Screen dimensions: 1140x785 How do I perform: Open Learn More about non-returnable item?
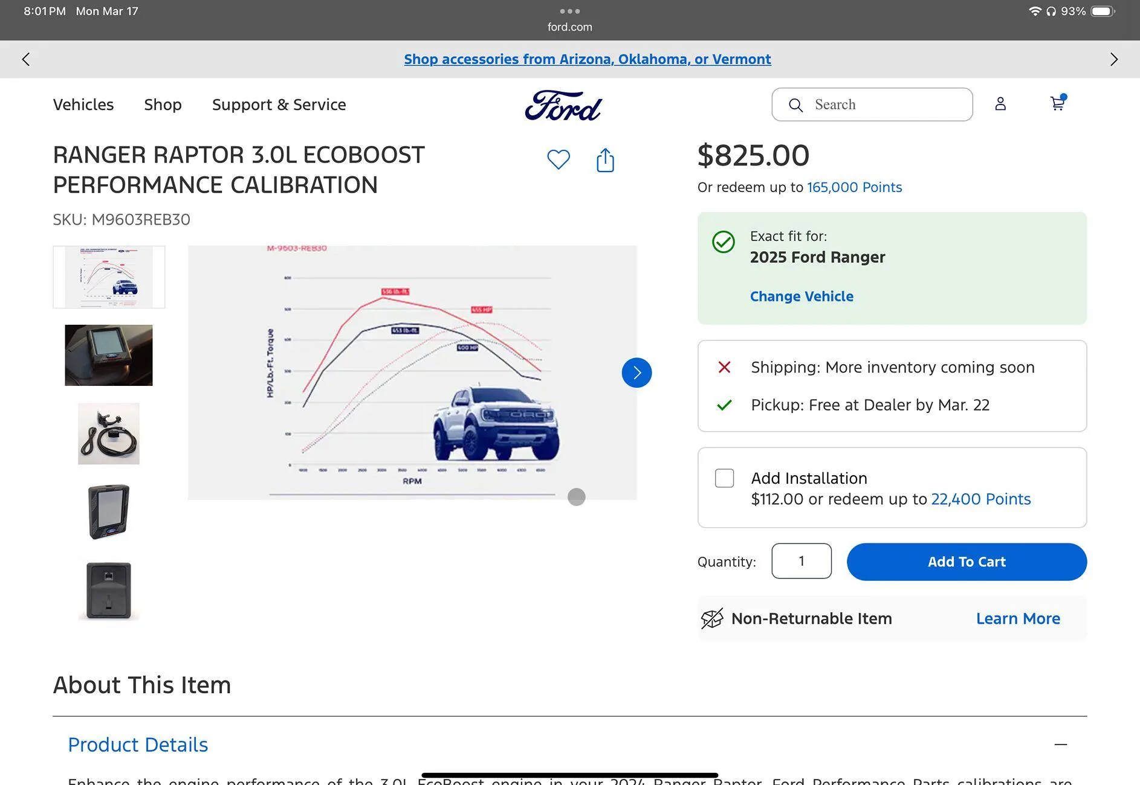1018,619
